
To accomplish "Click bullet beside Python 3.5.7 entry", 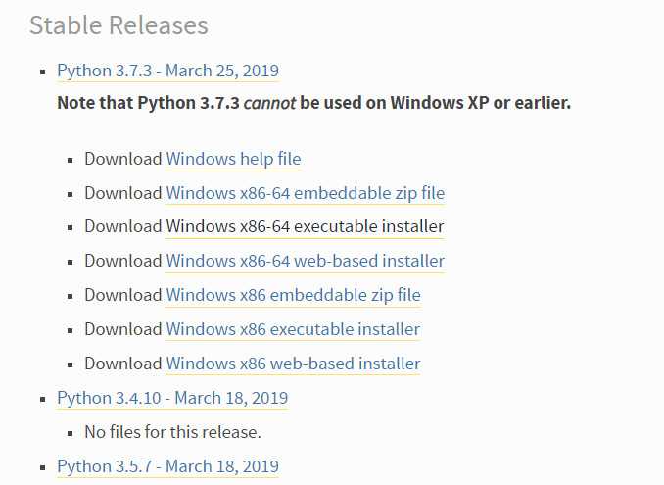I will (x=42, y=467).
